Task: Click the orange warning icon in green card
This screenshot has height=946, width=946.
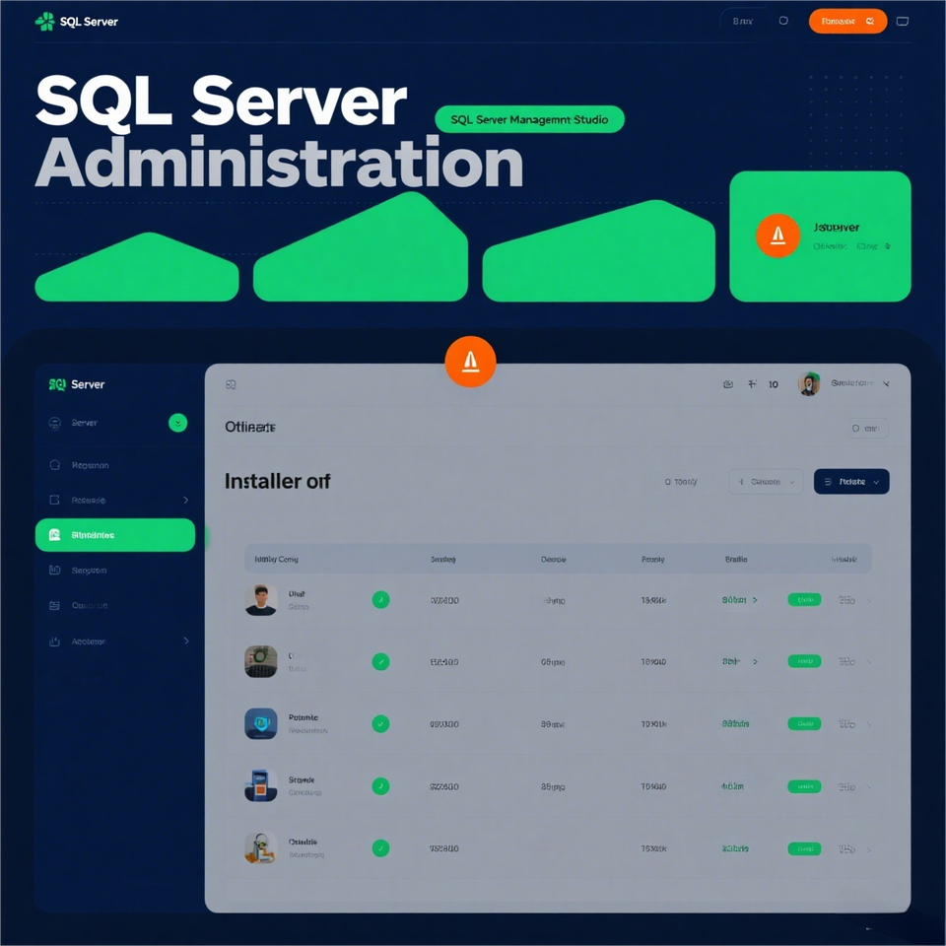Action: tap(777, 236)
